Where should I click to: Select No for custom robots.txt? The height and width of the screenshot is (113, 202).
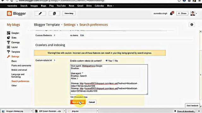(113, 61)
